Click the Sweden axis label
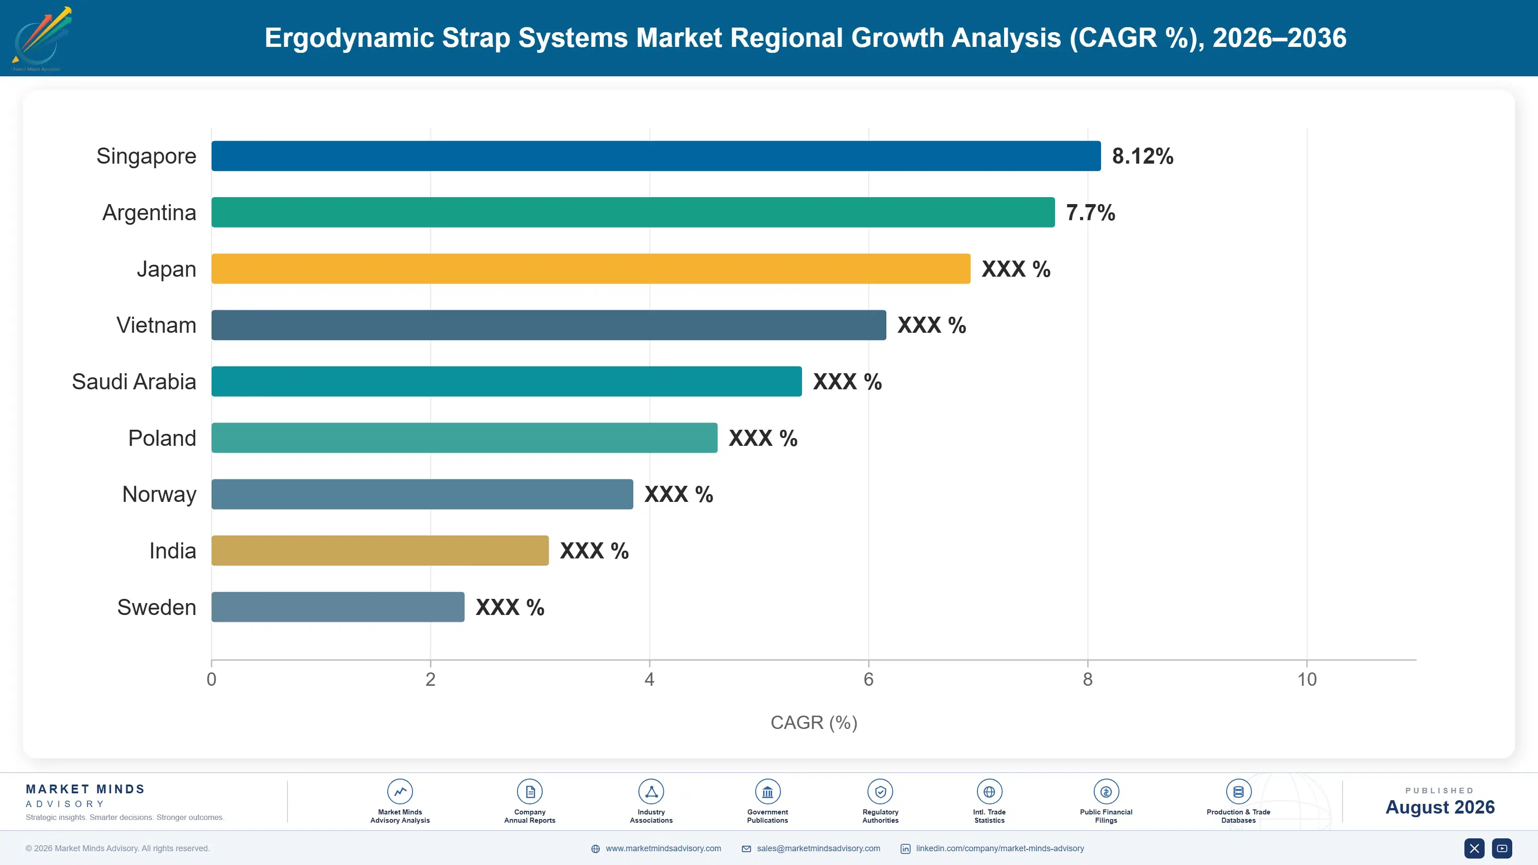The width and height of the screenshot is (1538, 865). (156, 607)
